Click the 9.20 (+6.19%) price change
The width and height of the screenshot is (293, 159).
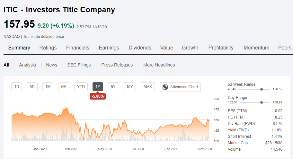pyautogui.click(x=56, y=26)
